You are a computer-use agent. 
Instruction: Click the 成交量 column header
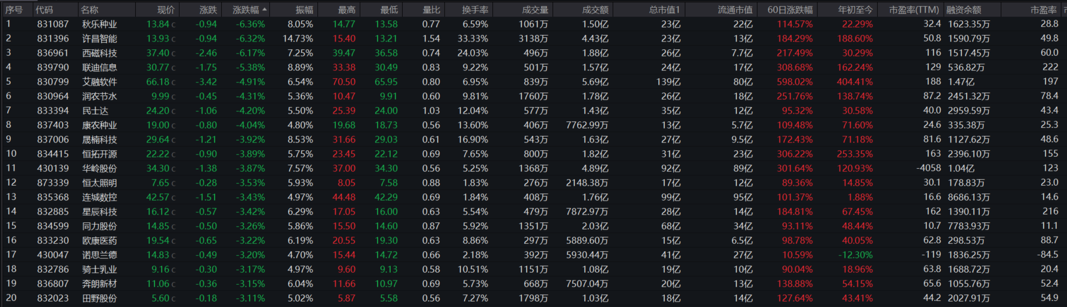coord(535,10)
